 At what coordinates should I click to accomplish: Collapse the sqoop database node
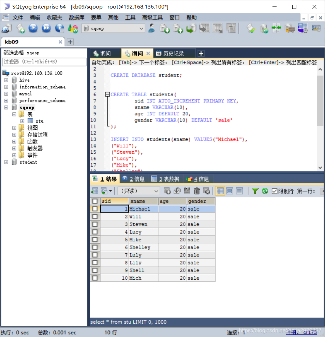click(6, 108)
